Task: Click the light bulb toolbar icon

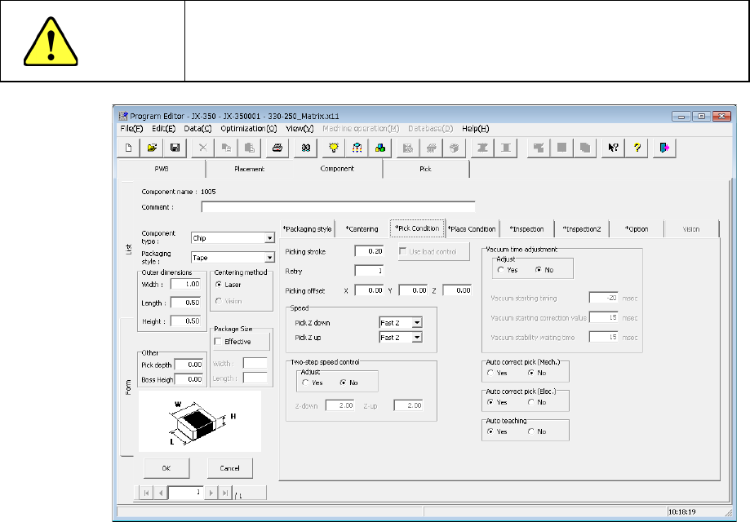Action: (333, 148)
